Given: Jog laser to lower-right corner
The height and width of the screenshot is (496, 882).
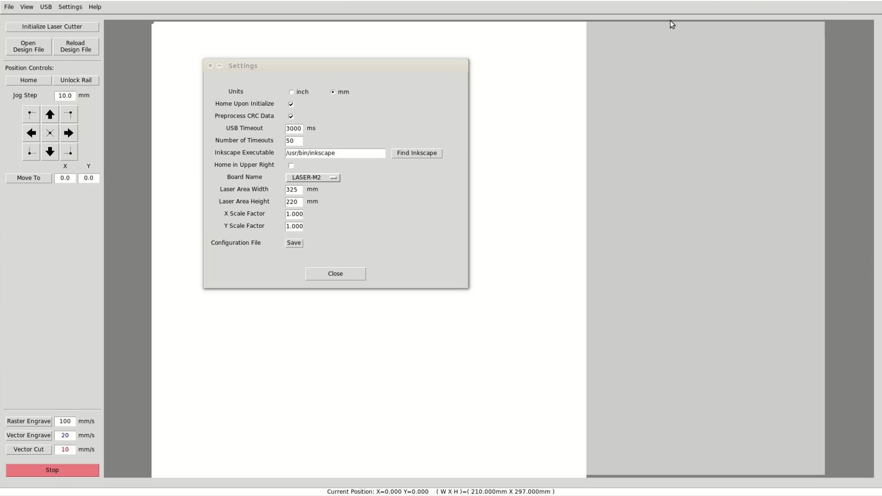Looking at the screenshot, I should click(69, 152).
